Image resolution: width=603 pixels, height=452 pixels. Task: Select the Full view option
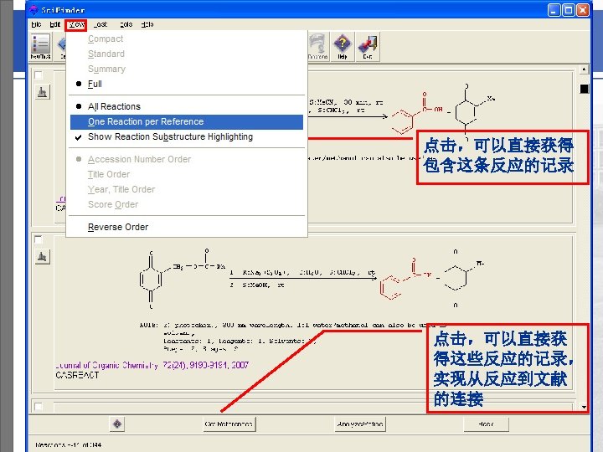tap(187, 84)
